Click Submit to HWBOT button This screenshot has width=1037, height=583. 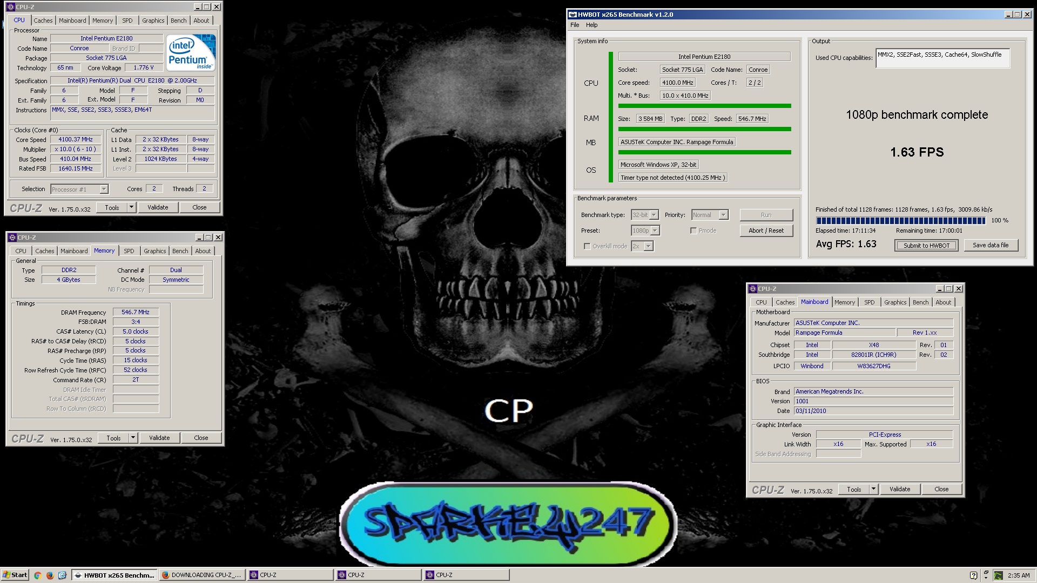(927, 246)
